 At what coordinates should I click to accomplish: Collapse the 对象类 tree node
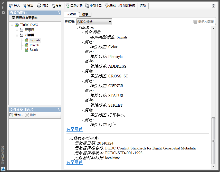tap(17, 35)
